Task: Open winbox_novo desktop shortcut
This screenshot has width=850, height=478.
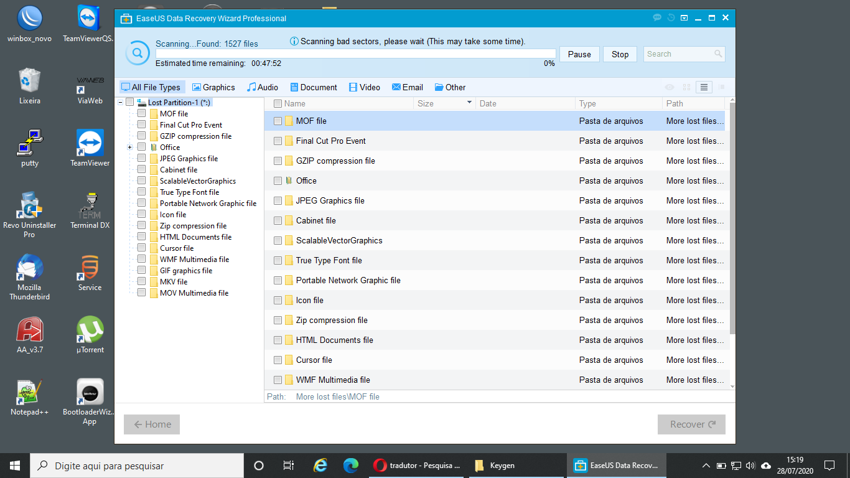Action: [x=29, y=25]
